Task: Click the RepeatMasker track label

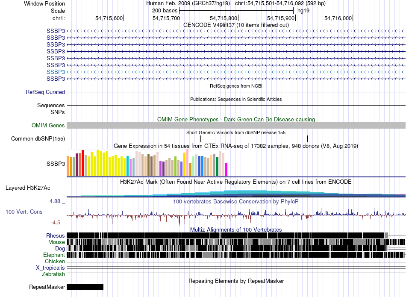Action: click(47, 287)
